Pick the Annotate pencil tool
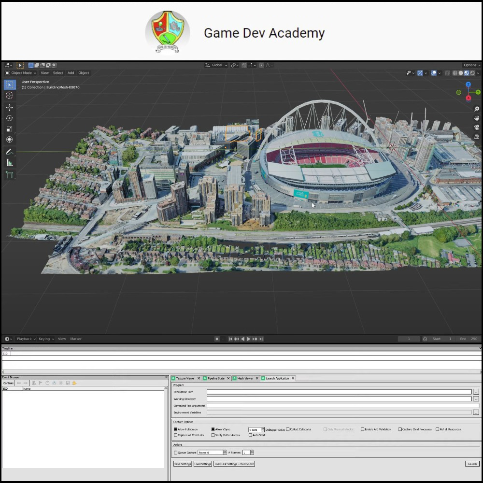The width and height of the screenshot is (483, 483). pos(10,152)
